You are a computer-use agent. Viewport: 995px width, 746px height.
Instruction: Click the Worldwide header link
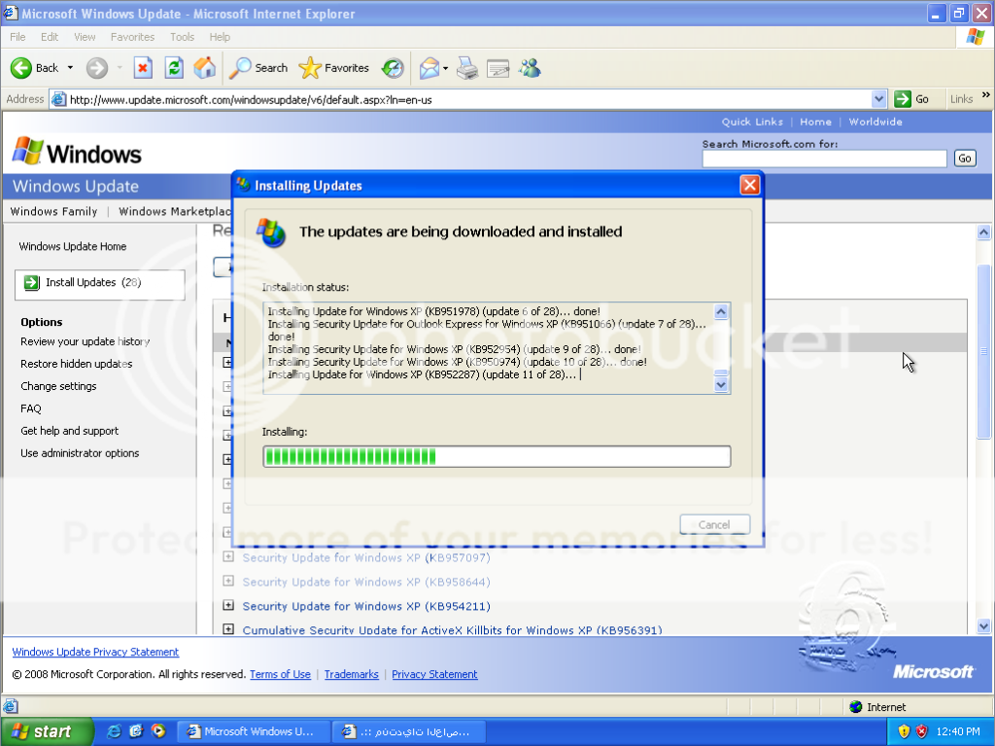pyautogui.click(x=875, y=122)
